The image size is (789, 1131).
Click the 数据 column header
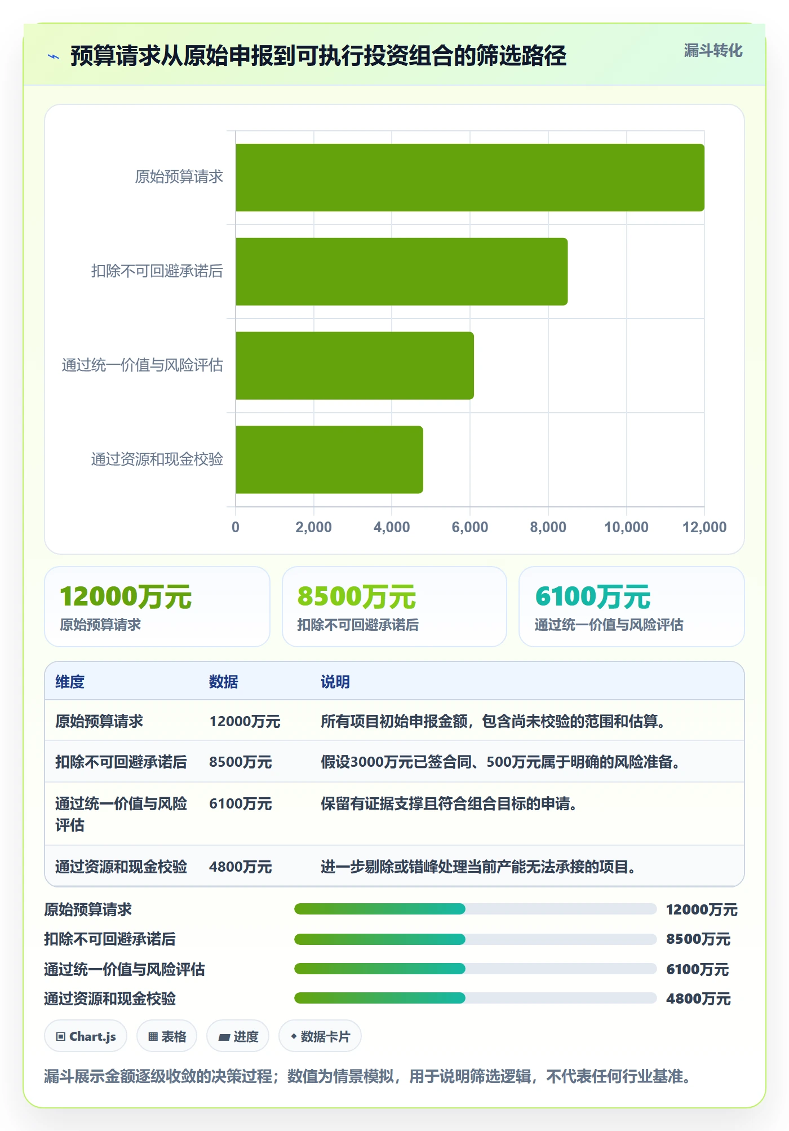[224, 682]
